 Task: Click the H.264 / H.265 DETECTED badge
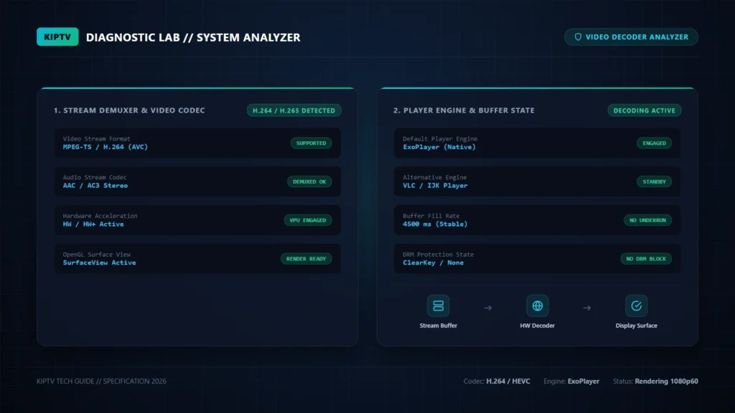[x=294, y=110]
